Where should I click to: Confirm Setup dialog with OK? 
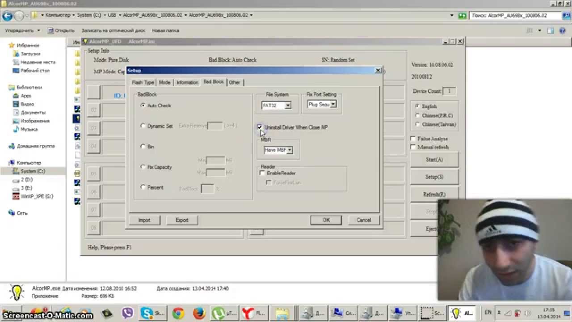pos(326,220)
